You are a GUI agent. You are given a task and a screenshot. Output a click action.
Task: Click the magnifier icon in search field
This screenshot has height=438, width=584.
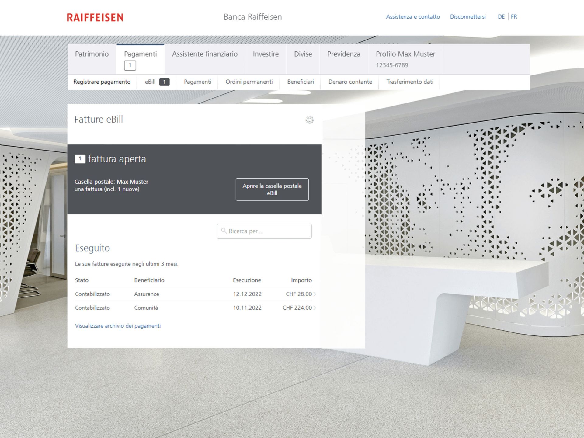point(224,231)
